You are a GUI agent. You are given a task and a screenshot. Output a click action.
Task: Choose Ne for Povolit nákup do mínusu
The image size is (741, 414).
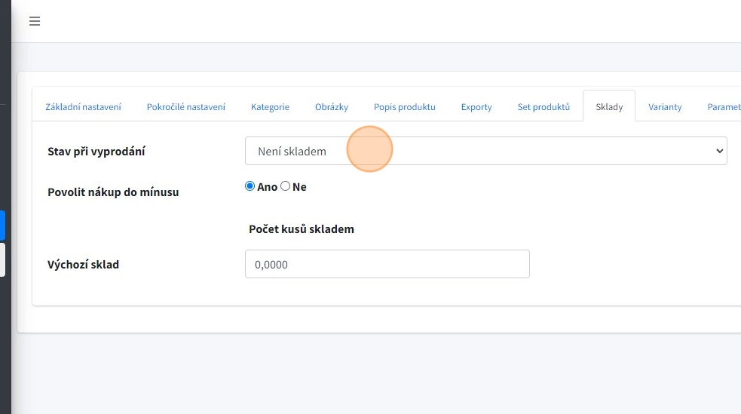286,186
